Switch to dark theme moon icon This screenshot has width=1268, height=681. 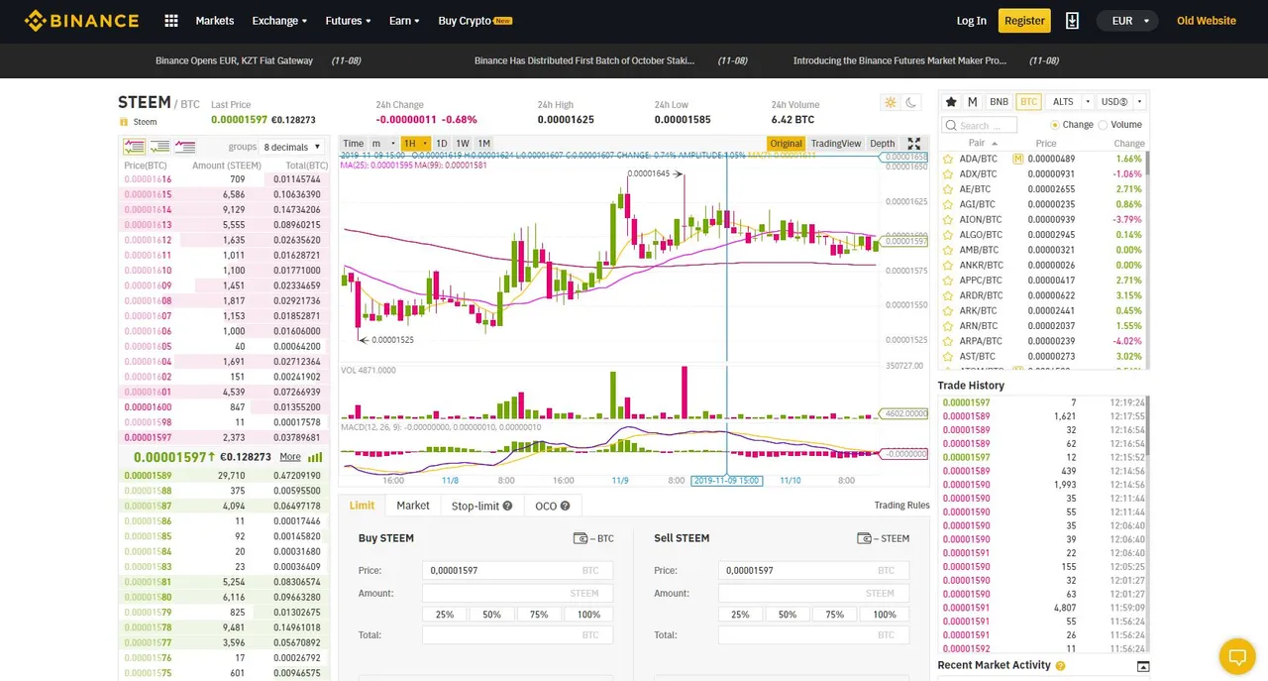(911, 102)
